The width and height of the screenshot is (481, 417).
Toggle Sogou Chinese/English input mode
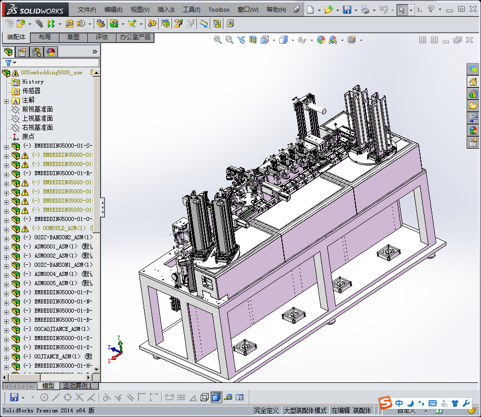pos(400,403)
